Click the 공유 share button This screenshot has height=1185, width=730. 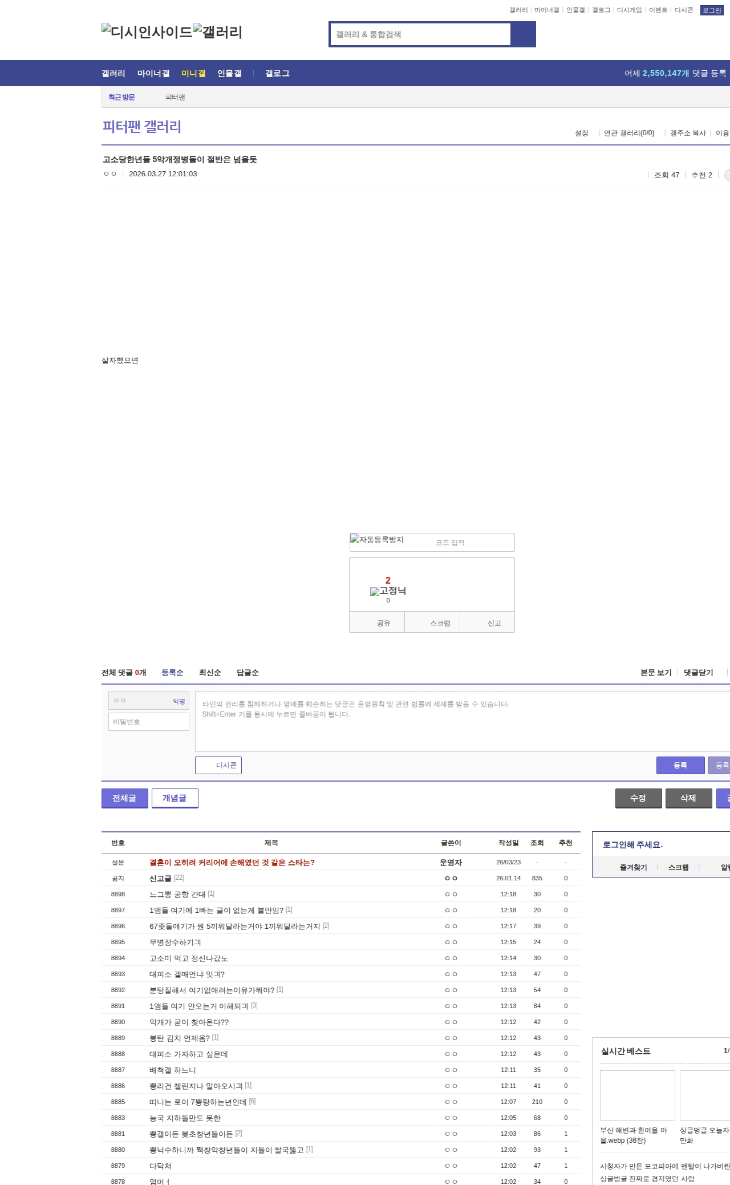click(377, 622)
